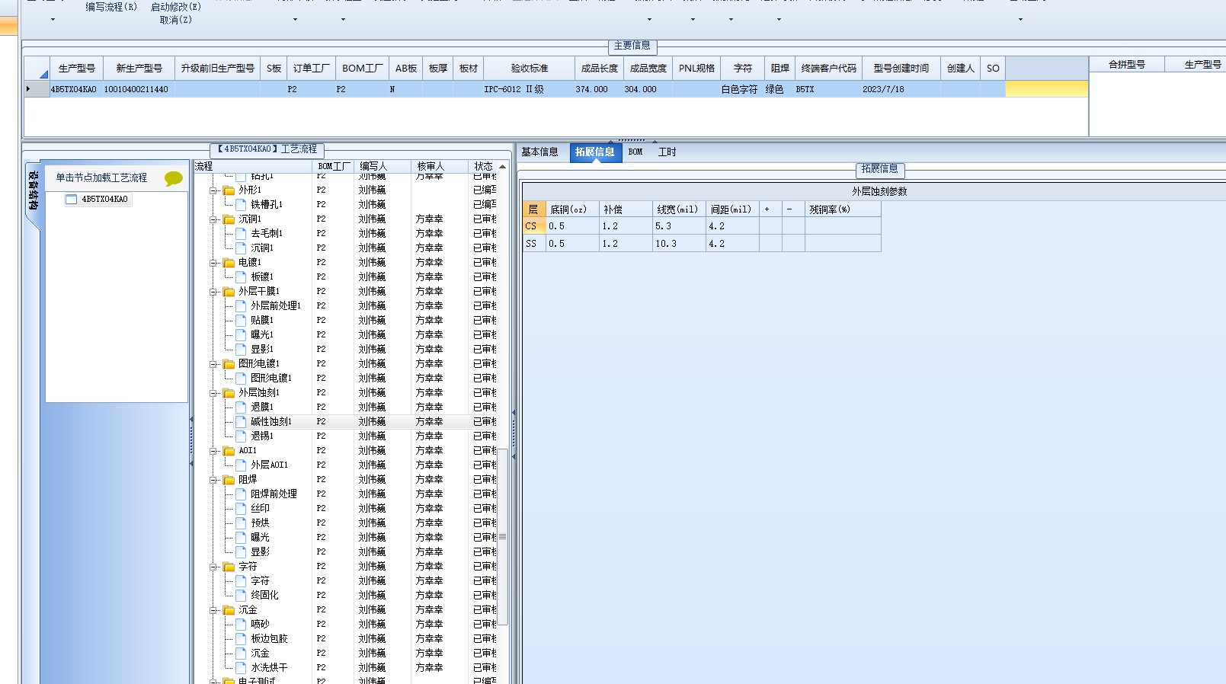Click the folder icon of 阻焊
This screenshot has width=1226, height=684.
229,480
